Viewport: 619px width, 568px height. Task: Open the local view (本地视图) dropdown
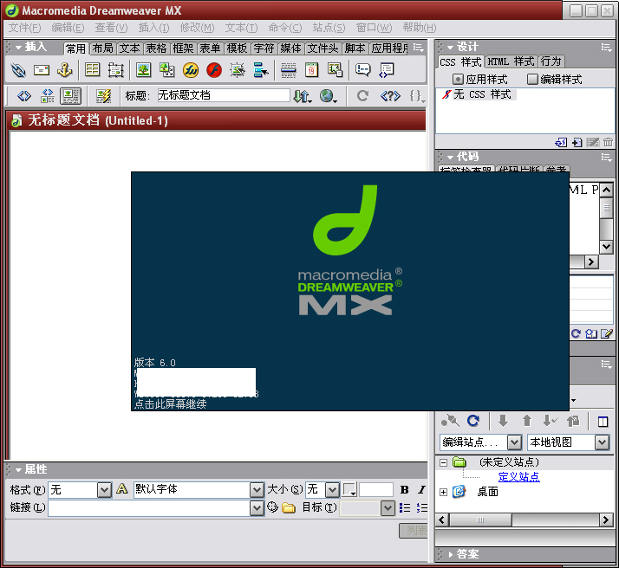click(x=602, y=442)
